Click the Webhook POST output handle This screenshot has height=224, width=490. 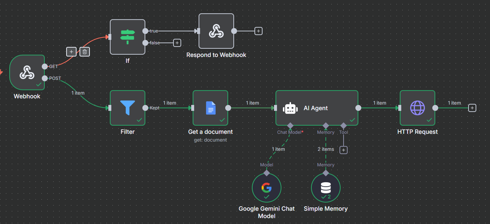point(45,78)
